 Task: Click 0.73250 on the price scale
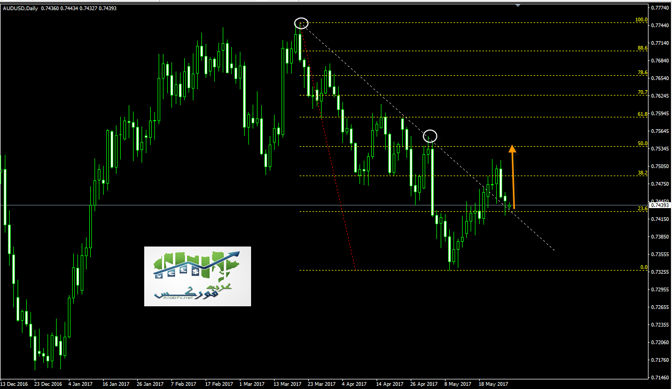[x=661, y=272]
